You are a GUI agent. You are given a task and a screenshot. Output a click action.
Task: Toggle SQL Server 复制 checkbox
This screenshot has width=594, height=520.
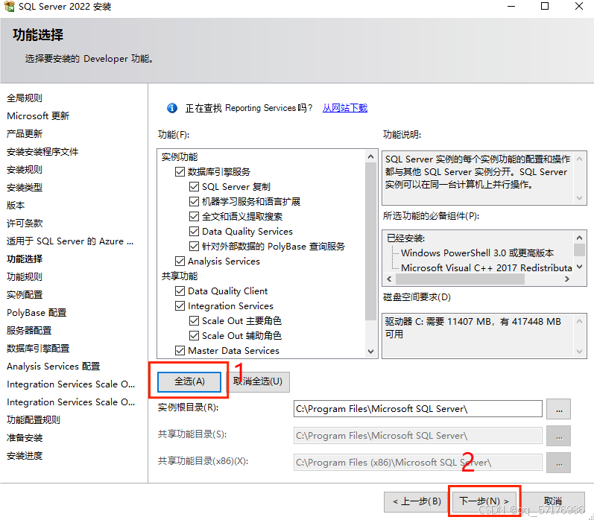tap(194, 187)
